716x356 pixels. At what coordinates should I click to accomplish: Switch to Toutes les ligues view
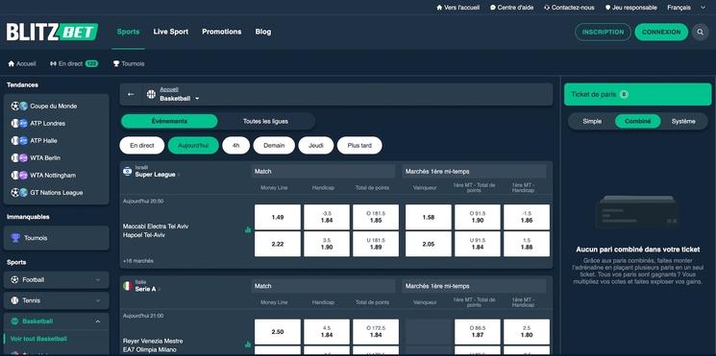click(x=265, y=121)
